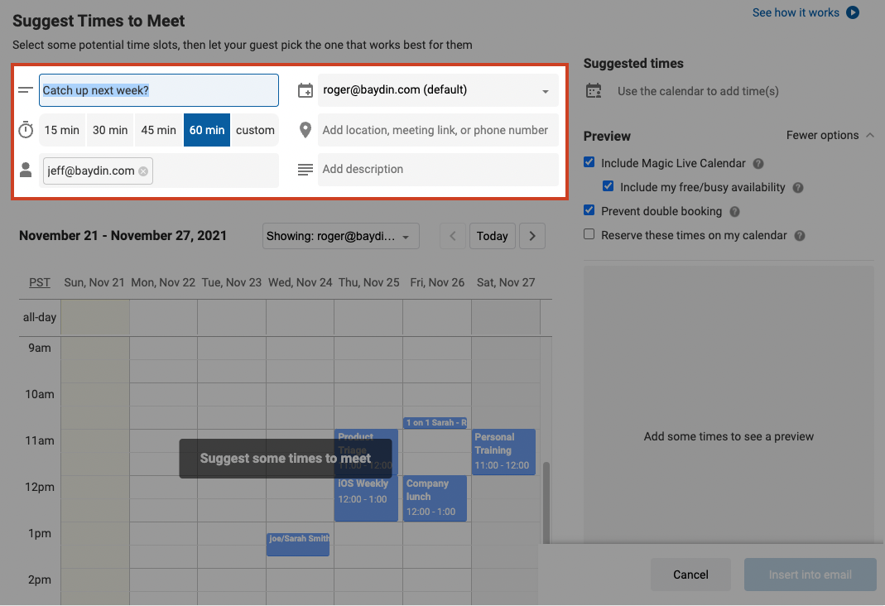
Task: Collapse options with Fewer options chevron
Action: click(870, 136)
